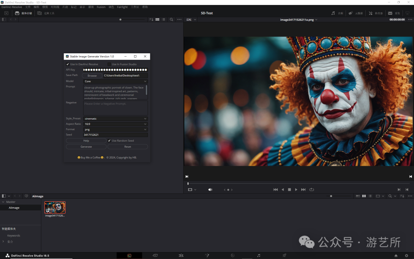Image resolution: width=414 pixels, height=259 pixels.
Task: Open the Deliver page rocket icon
Action: [x=284, y=256]
